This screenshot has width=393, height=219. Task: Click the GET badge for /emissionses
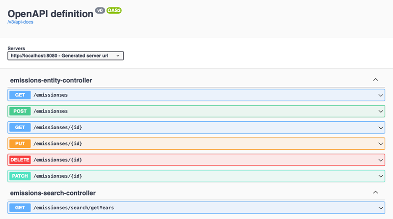pos(20,95)
